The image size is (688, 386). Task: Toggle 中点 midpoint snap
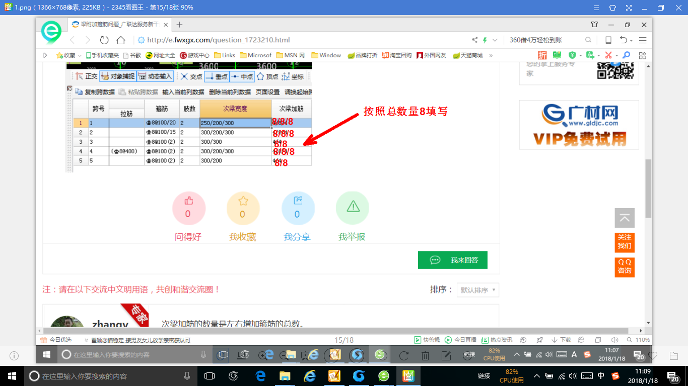242,76
